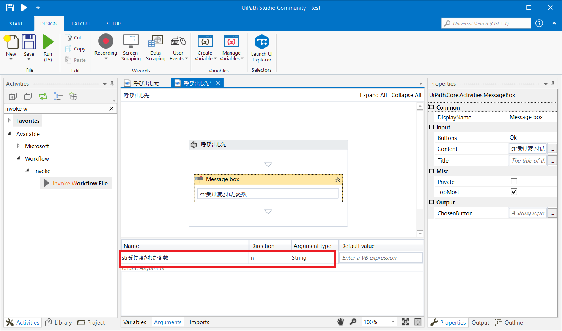Refresh the Activities panel
The image size is (562, 331).
point(43,96)
